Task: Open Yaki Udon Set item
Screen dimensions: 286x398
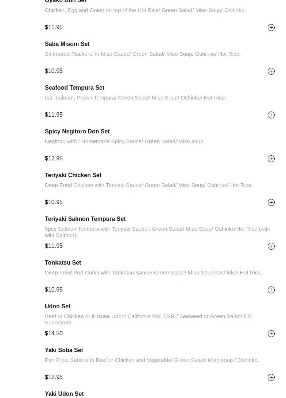Action: (64, 394)
